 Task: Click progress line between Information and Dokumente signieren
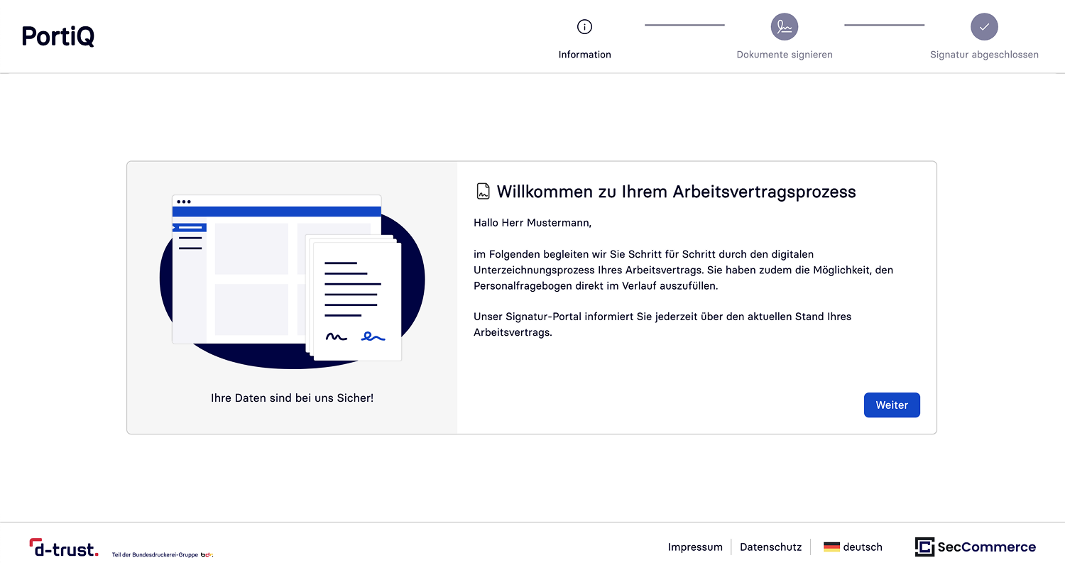tap(684, 26)
